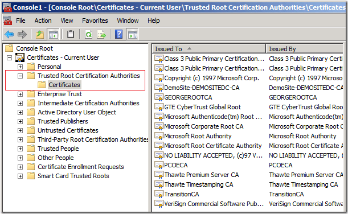Click the Export List toolbar icon
The image size is (348, 214).
click(x=101, y=34)
